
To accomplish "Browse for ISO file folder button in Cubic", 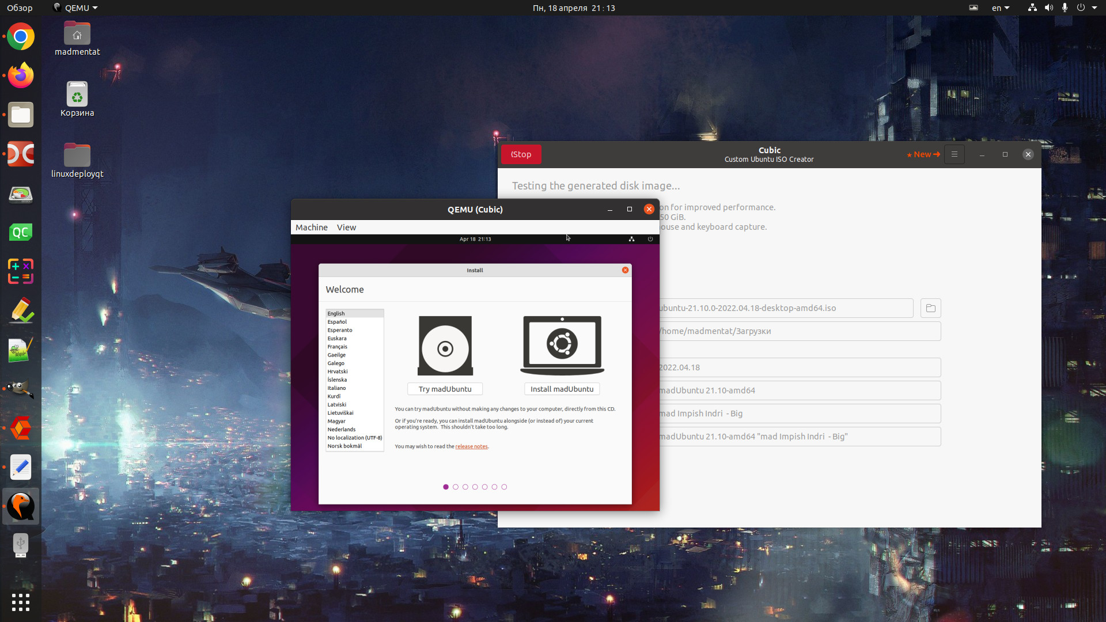I will coord(930,308).
